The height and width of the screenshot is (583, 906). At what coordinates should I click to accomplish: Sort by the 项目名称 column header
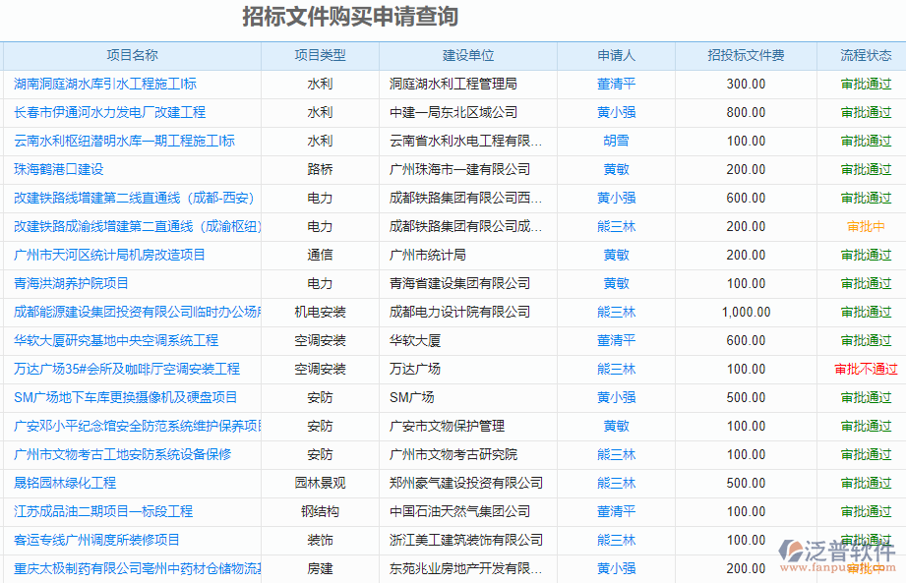(x=132, y=56)
